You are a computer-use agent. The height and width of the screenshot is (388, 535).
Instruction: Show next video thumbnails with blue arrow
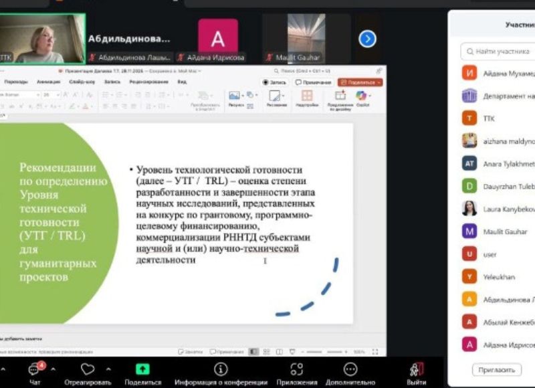pos(367,39)
